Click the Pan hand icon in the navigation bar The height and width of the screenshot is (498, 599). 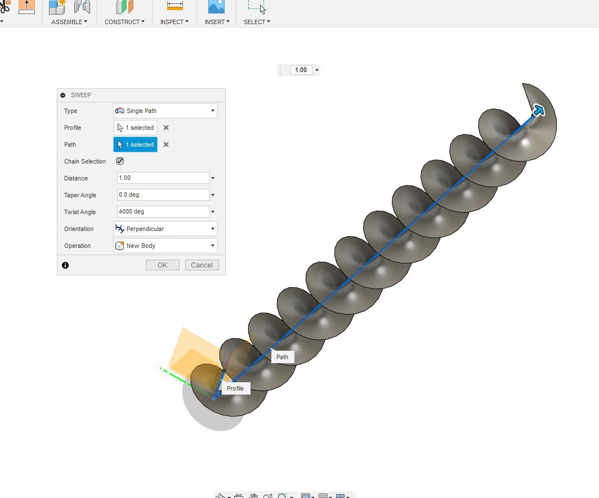tap(254, 495)
